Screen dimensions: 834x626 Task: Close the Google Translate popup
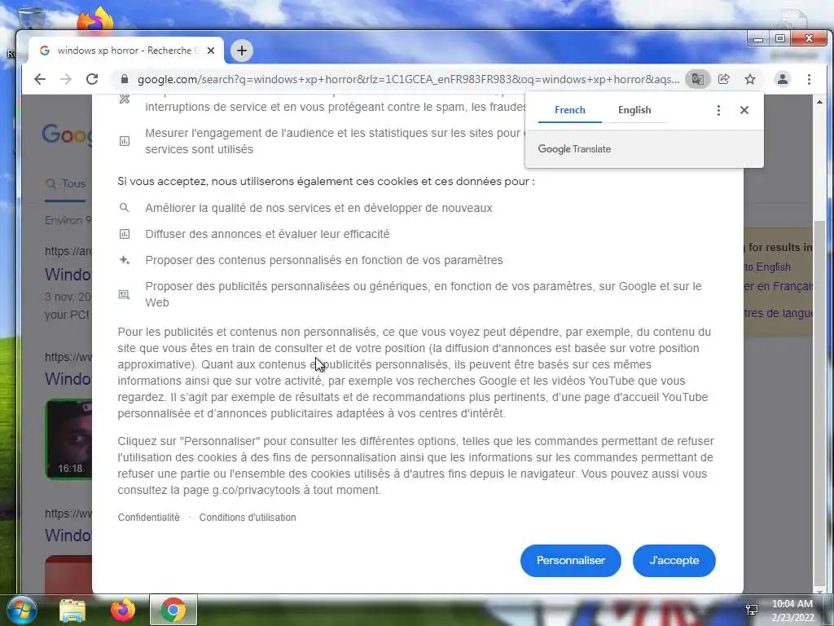744,110
